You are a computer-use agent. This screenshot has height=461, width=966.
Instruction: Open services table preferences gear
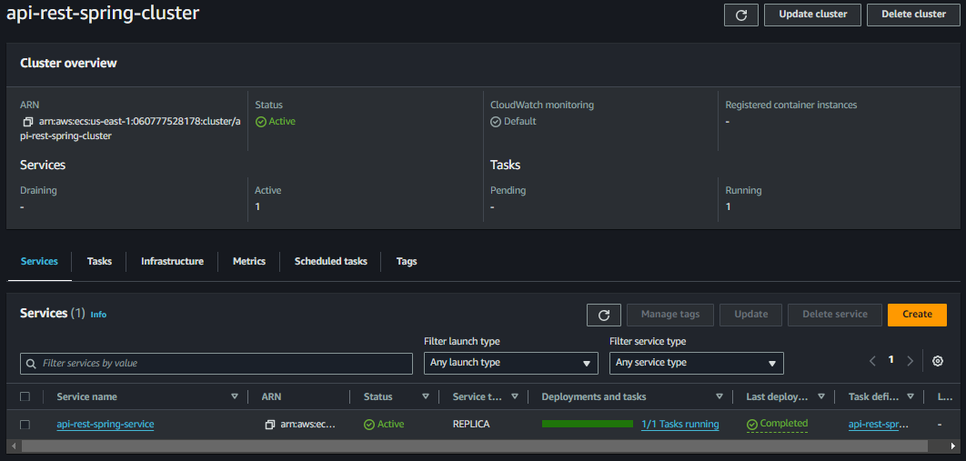pyautogui.click(x=938, y=361)
